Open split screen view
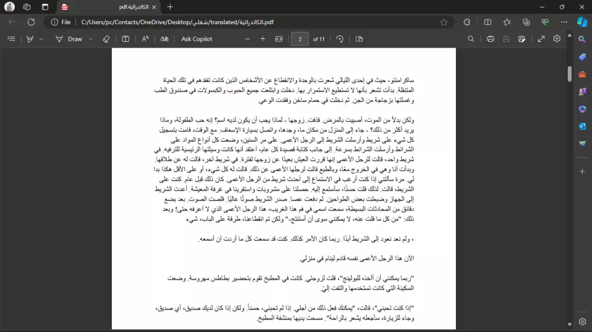Image resolution: width=592 pixels, height=332 pixels. tap(488, 22)
